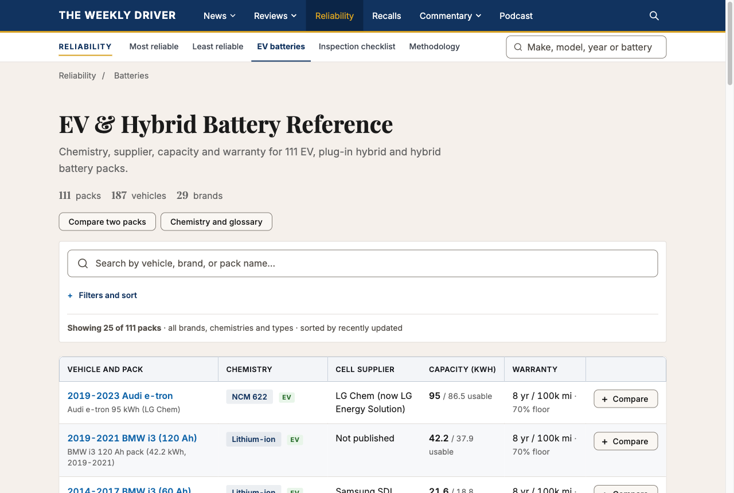Add the BMW i3 120 Ah pack to compare

626,441
